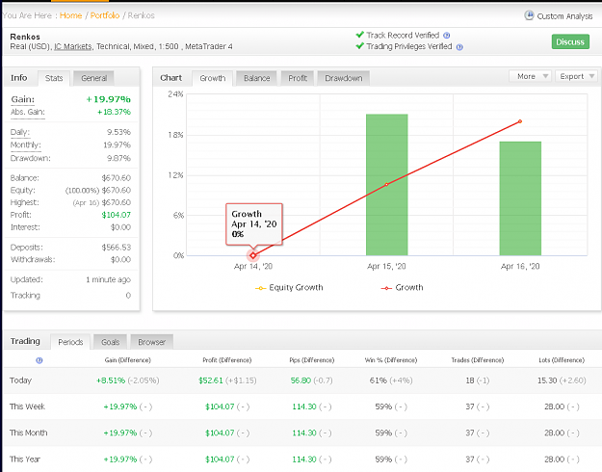This screenshot has height=472, width=602.
Task: Go to Portfolio breadcrumb link
Action: (105, 15)
